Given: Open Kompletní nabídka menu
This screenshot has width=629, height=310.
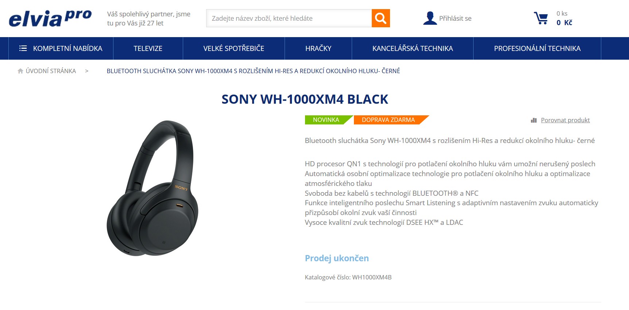Looking at the screenshot, I should click(x=61, y=48).
